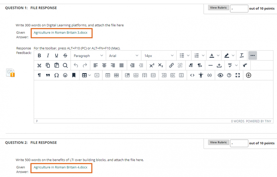Set left-to-right text direction
The height and width of the screenshot is (177, 277).
(x=191, y=66)
